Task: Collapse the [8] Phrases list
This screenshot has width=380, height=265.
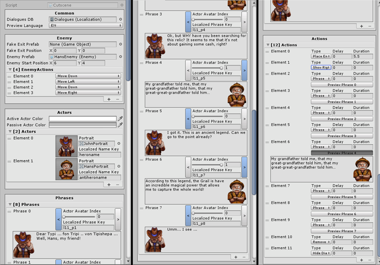Action: coord(10,204)
